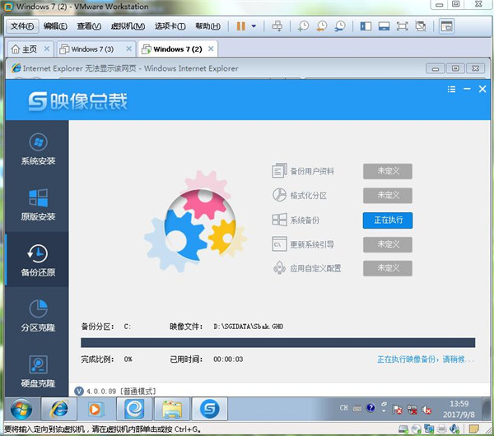The height and width of the screenshot is (436, 494).
Task: Click the backup progress bar
Action: tap(278, 342)
